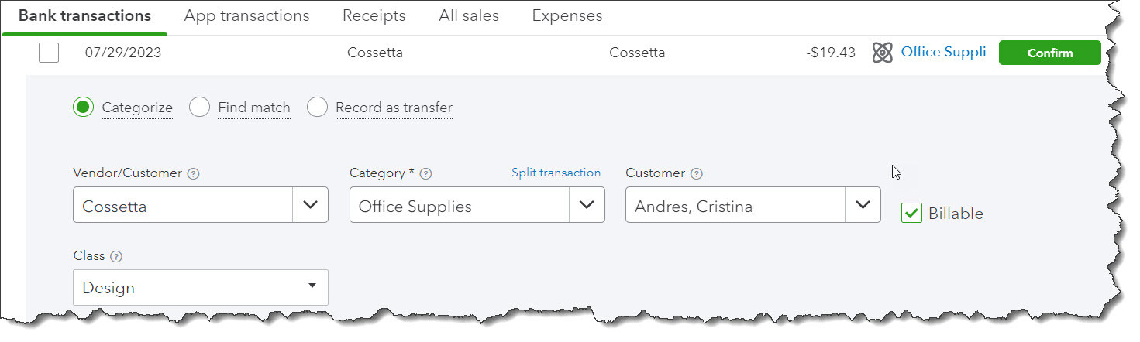Image resolution: width=1140 pixels, height=342 pixels.
Task: Click the Class help question icon
Action: click(116, 256)
